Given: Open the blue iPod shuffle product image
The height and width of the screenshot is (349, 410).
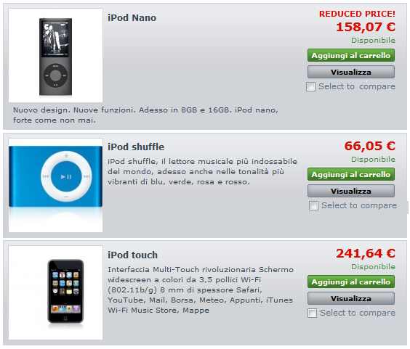Looking at the screenshot, I should pyautogui.click(x=56, y=185).
